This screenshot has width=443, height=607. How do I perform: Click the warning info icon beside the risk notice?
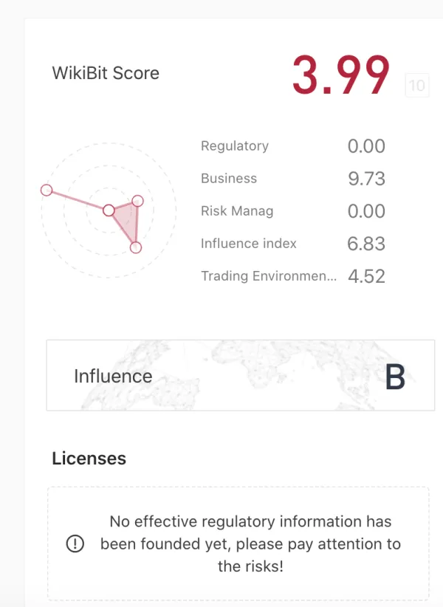coord(75,543)
